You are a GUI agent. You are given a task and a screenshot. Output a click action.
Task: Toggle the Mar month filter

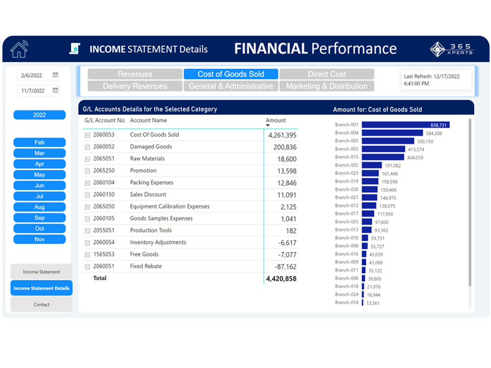point(39,153)
